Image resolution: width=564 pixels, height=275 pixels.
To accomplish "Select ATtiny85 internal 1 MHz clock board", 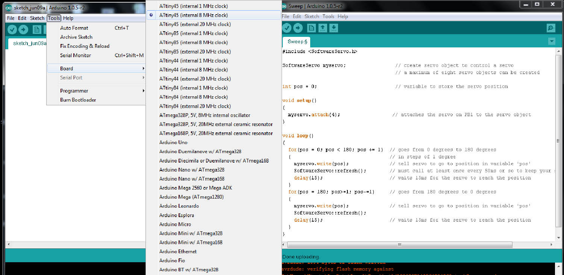I will pos(214,33).
